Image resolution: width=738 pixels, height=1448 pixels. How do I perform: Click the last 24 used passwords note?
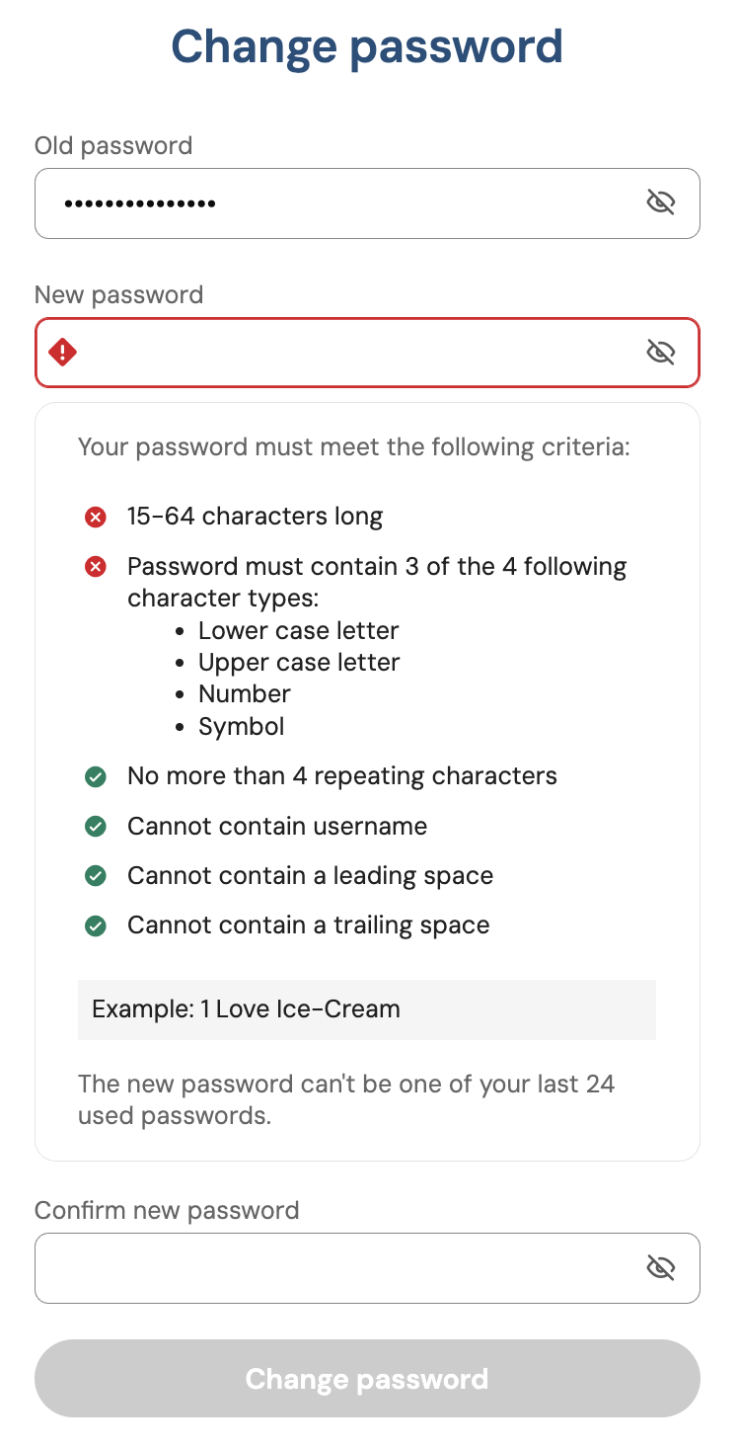(346, 1099)
